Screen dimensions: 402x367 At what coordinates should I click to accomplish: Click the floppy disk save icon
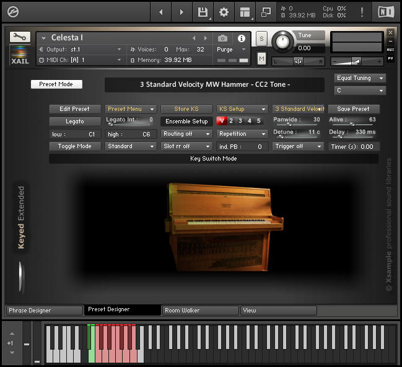pyautogui.click(x=203, y=12)
